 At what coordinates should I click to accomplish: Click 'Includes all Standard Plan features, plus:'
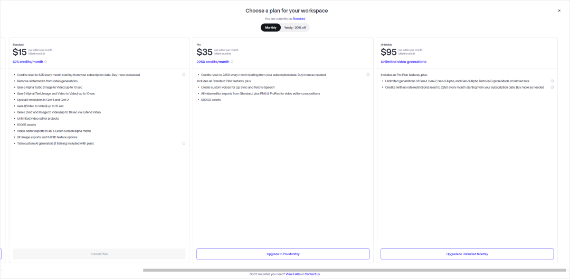coord(224,81)
